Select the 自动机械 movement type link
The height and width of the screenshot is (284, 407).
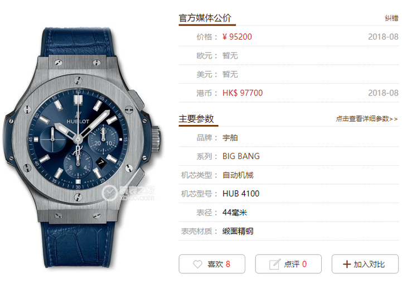[238, 175]
